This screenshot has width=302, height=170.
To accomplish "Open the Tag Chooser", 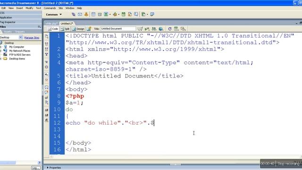I will pos(152,14).
